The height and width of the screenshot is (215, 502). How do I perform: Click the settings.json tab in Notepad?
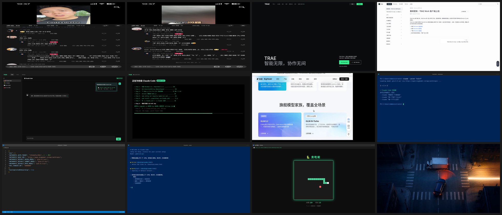[x=6, y=148]
